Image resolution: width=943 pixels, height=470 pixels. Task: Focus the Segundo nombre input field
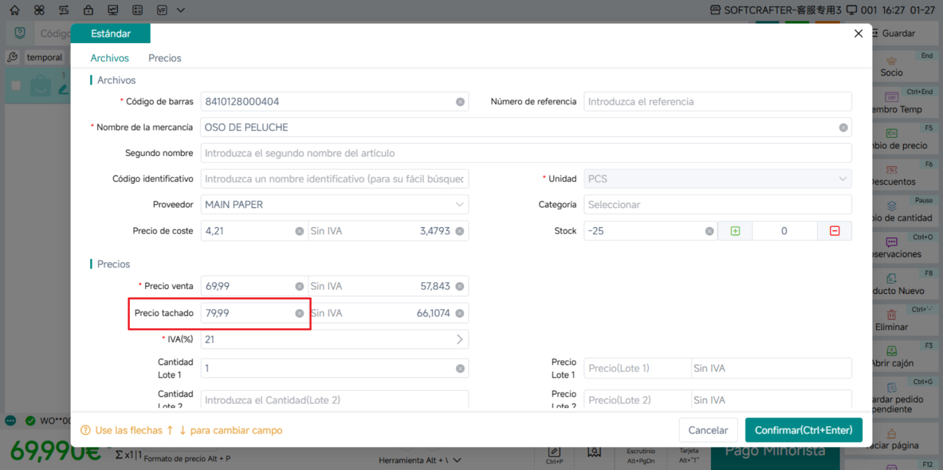pos(526,153)
